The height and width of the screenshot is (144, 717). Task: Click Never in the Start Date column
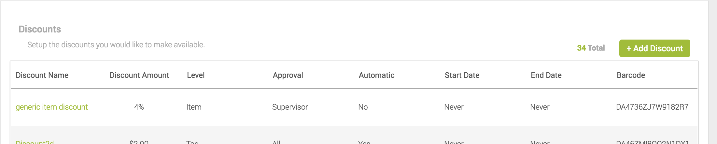point(454,107)
